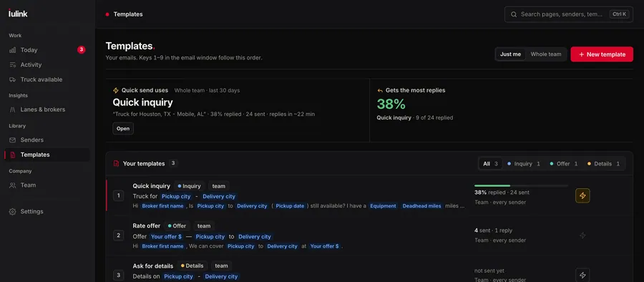Toggle quick send for Ask for details
This screenshot has height=282, width=644.
coord(582,275)
